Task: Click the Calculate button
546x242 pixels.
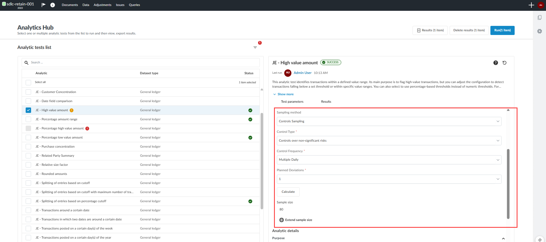Action: point(288,192)
